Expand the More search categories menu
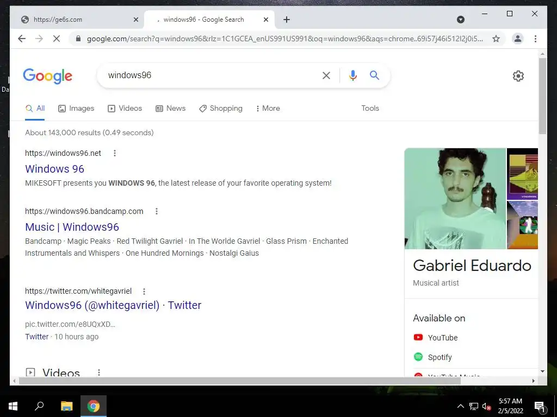 (268, 109)
